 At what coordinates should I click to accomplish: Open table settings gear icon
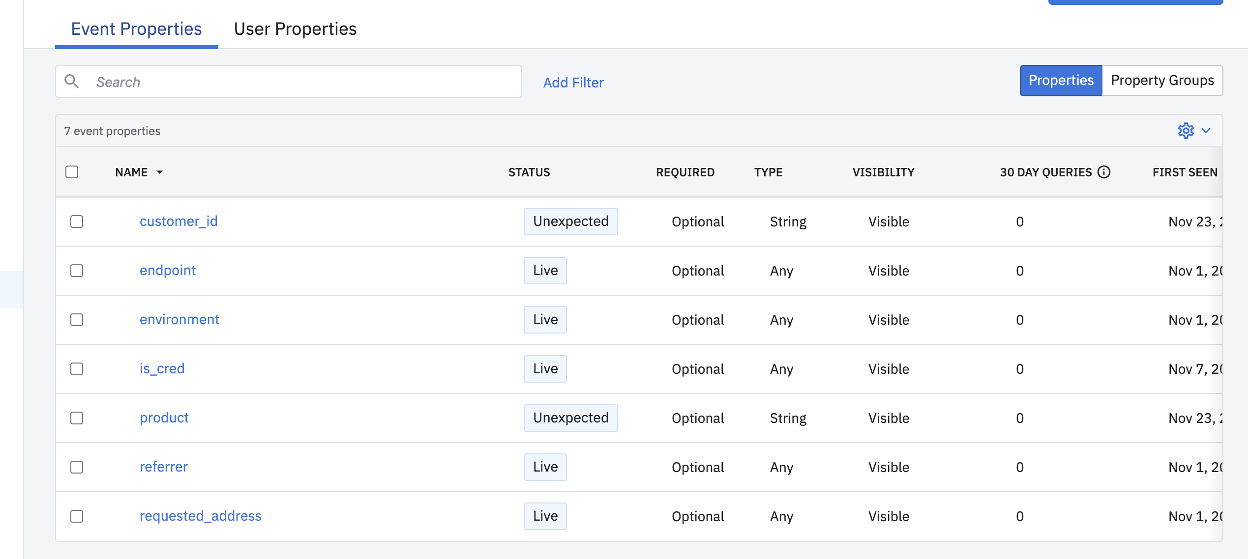click(1186, 131)
